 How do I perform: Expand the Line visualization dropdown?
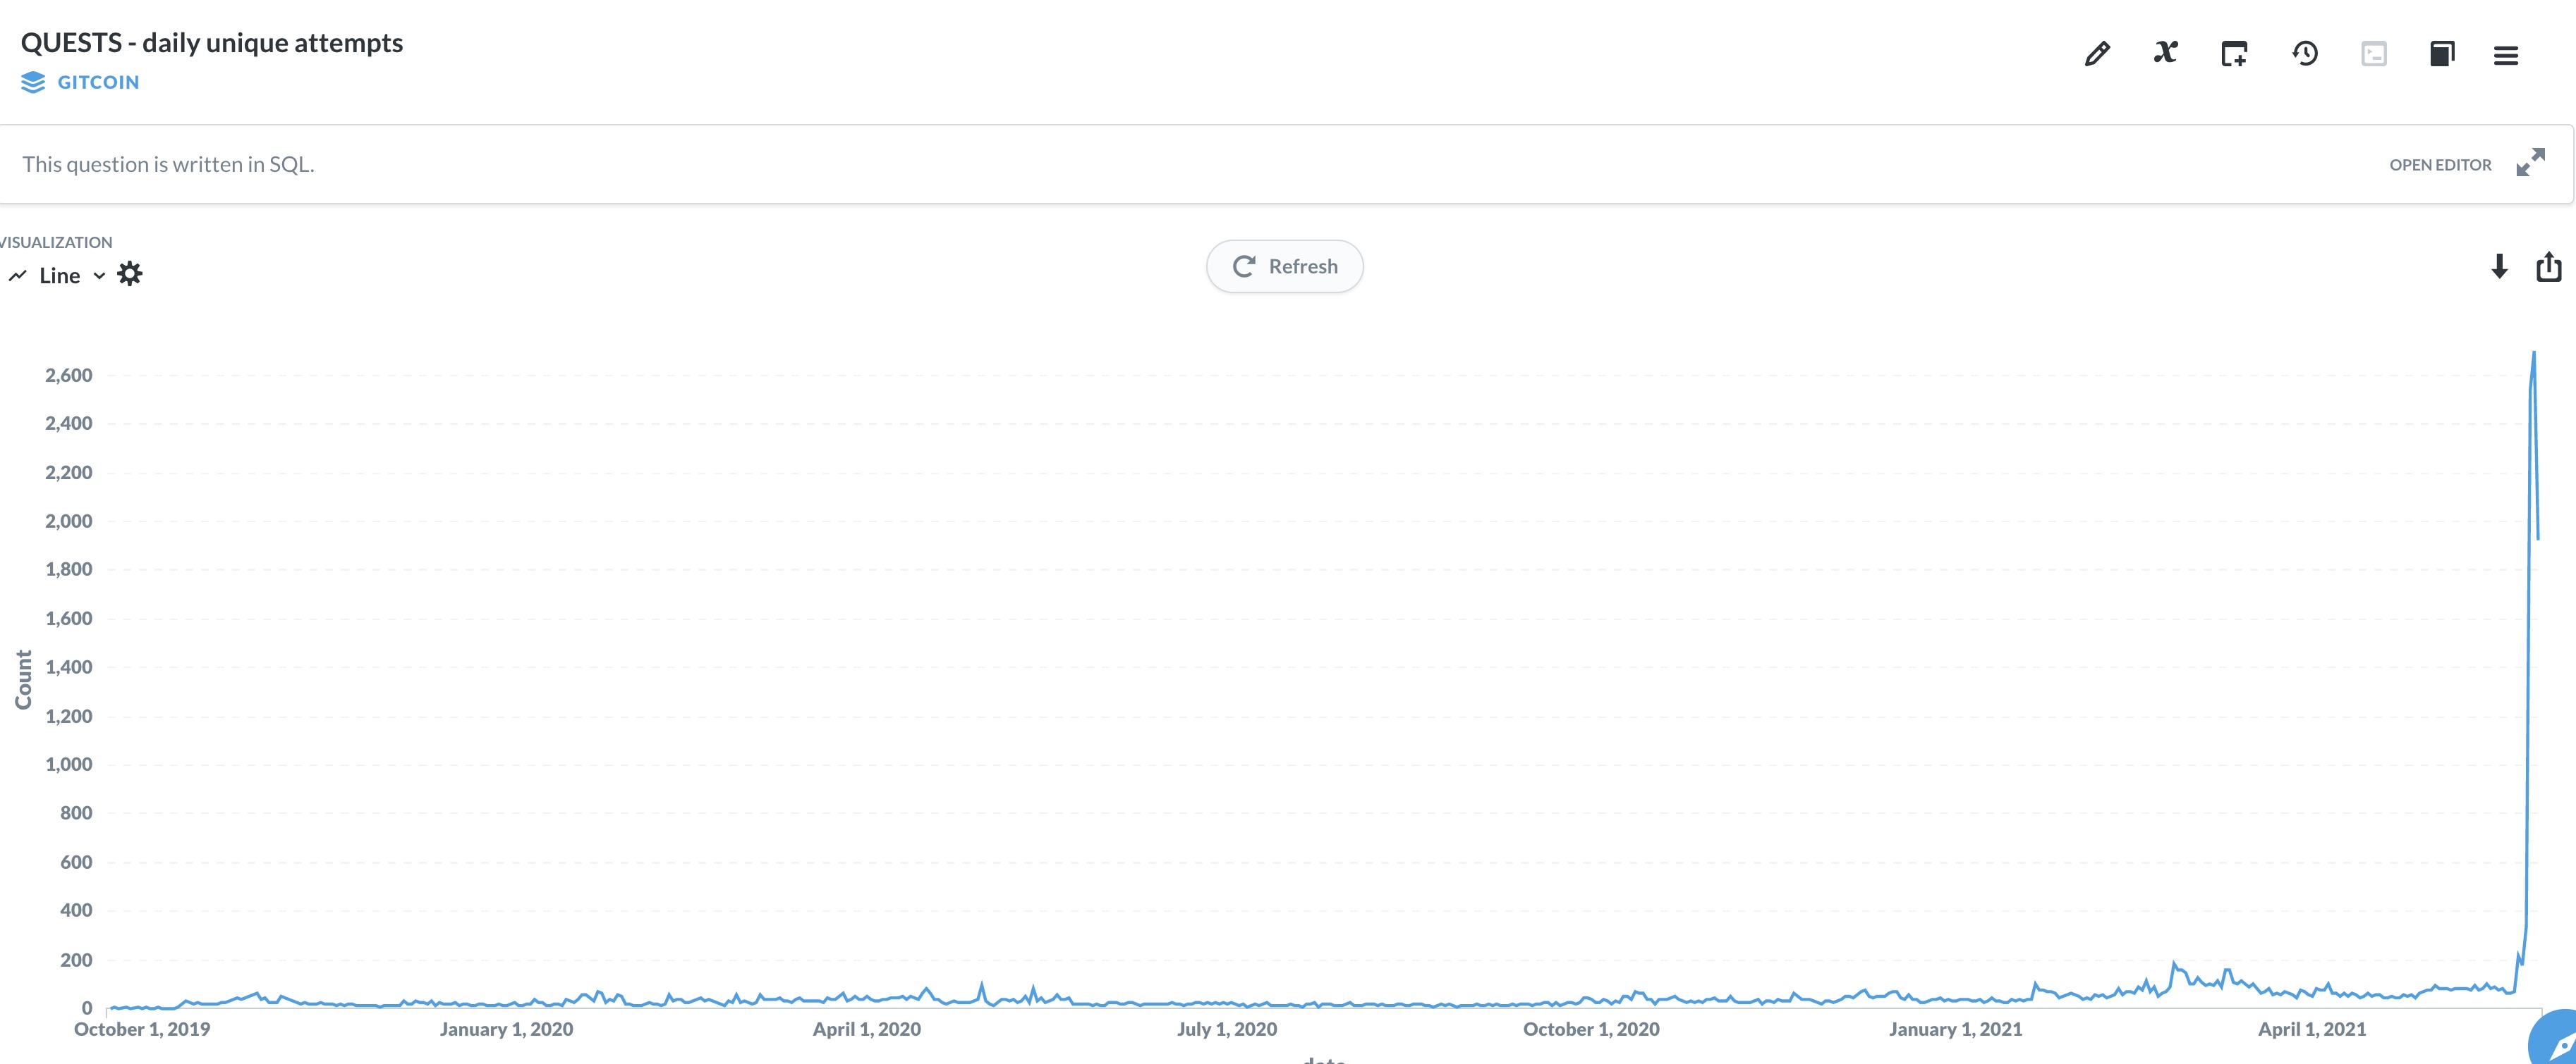[x=58, y=276]
